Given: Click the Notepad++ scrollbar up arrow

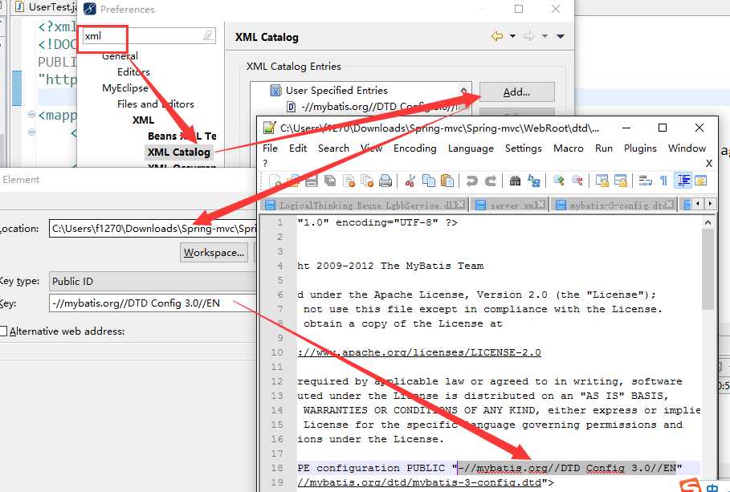Looking at the screenshot, I should [708, 222].
